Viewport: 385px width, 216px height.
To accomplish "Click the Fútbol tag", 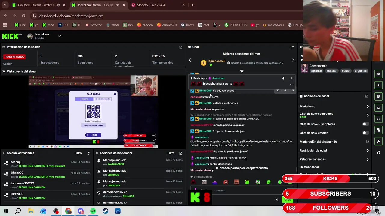I will [x=346, y=71].
